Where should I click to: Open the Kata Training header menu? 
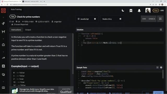[x=16, y=9]
